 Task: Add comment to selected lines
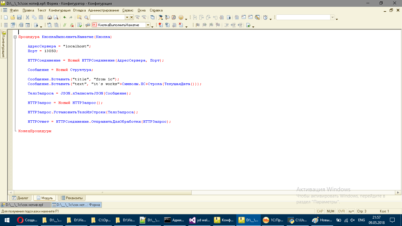[64, 25]
